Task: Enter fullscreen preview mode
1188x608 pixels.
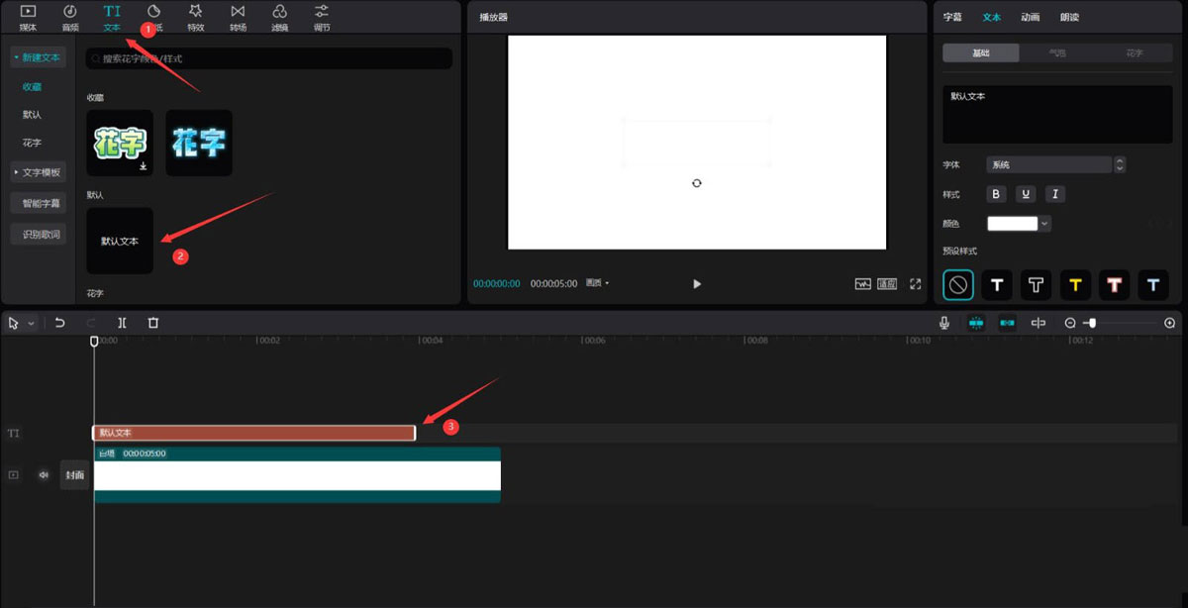Action: [916, 283]
